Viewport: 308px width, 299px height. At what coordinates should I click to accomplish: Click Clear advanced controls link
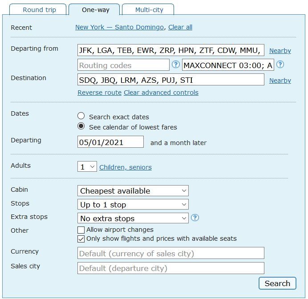point(161,93)
